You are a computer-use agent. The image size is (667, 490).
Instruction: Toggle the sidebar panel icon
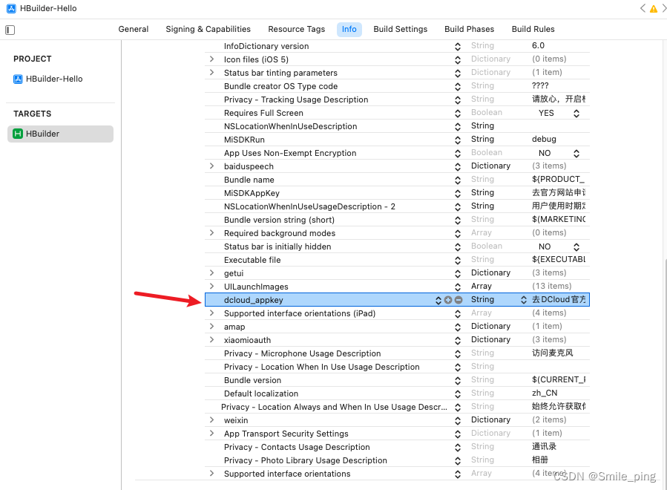10,30
